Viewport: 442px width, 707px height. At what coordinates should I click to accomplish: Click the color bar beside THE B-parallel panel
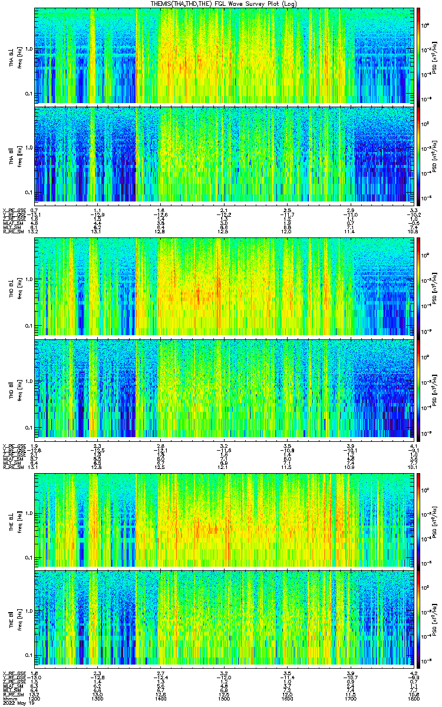coord(418,619)
